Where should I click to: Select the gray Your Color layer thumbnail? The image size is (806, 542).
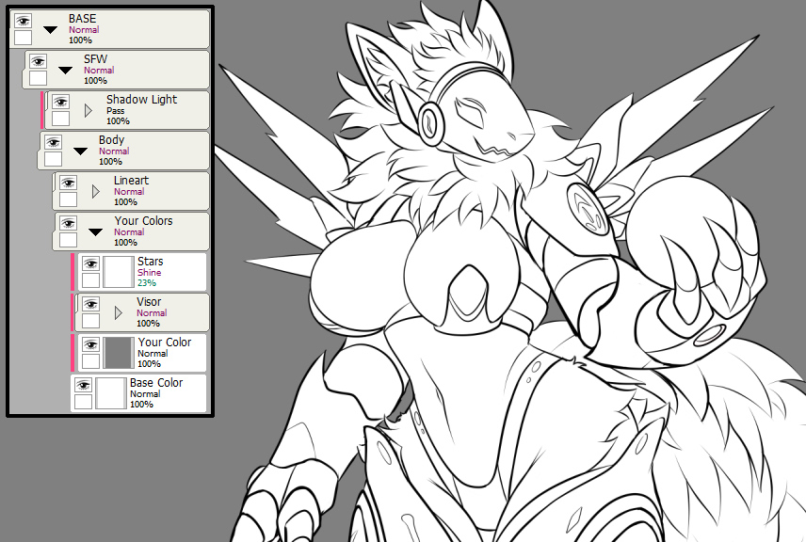tap(119, 353)
